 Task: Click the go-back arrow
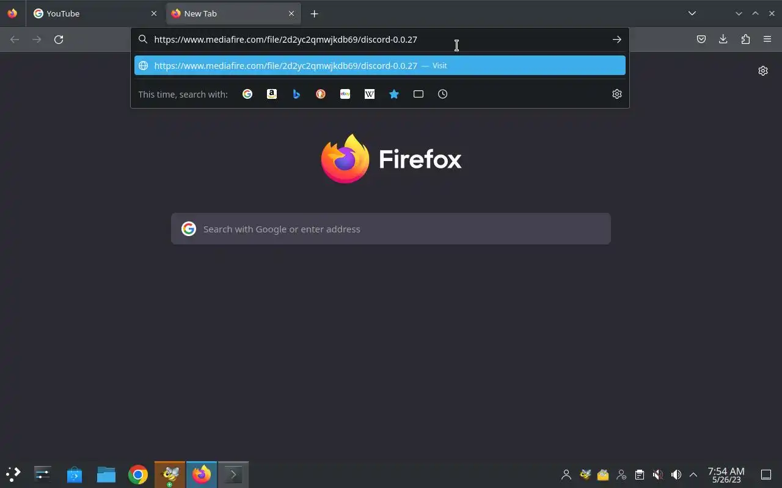click(x=15, y=40)
